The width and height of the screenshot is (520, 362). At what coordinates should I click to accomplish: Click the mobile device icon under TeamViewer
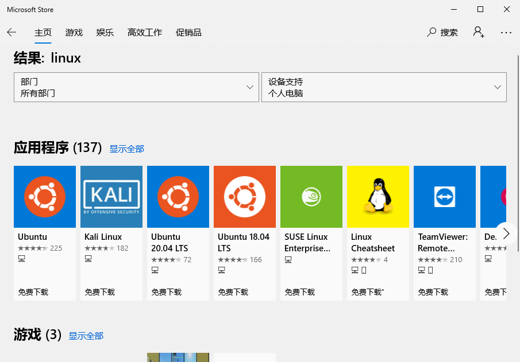[x=430, y=270]
